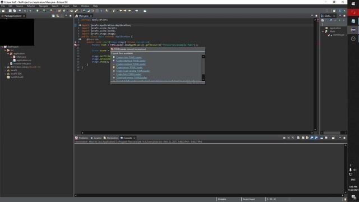This screenshot has height=202, width=359.
Task: Switch to the Declaration tab
Action: 111,138
